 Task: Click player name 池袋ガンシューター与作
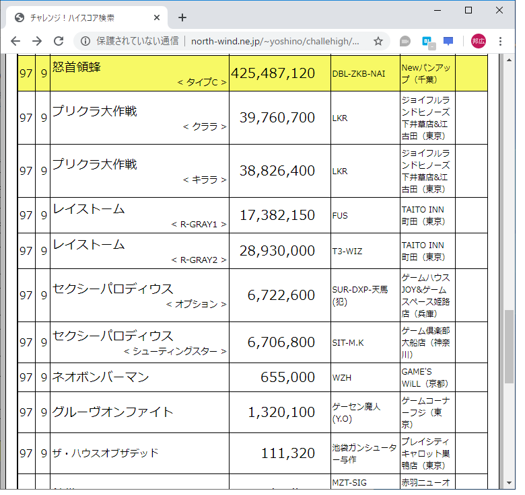364,454
